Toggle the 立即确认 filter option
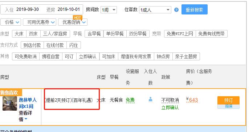Viewport: 249px width, 132px height. click(x=88, y=56)
